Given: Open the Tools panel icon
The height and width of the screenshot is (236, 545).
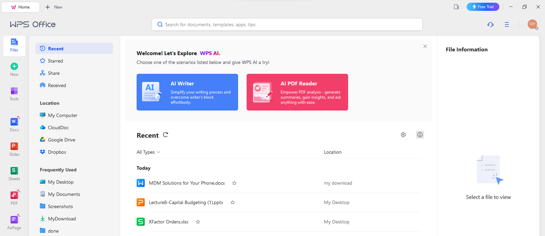Looking at the screenshot, I should tap(14, 91).
